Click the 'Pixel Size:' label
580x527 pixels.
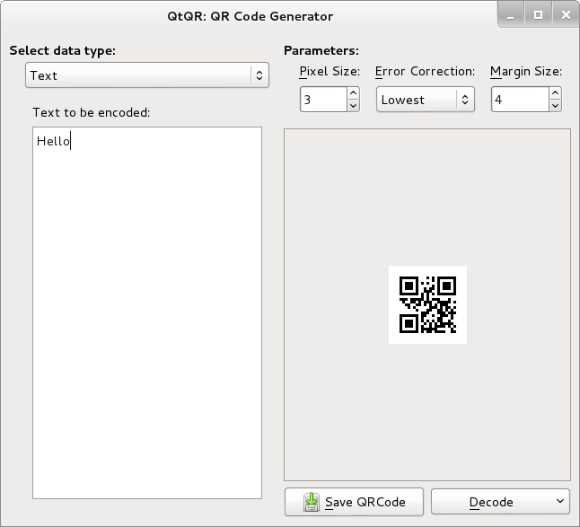pos(330,72)
